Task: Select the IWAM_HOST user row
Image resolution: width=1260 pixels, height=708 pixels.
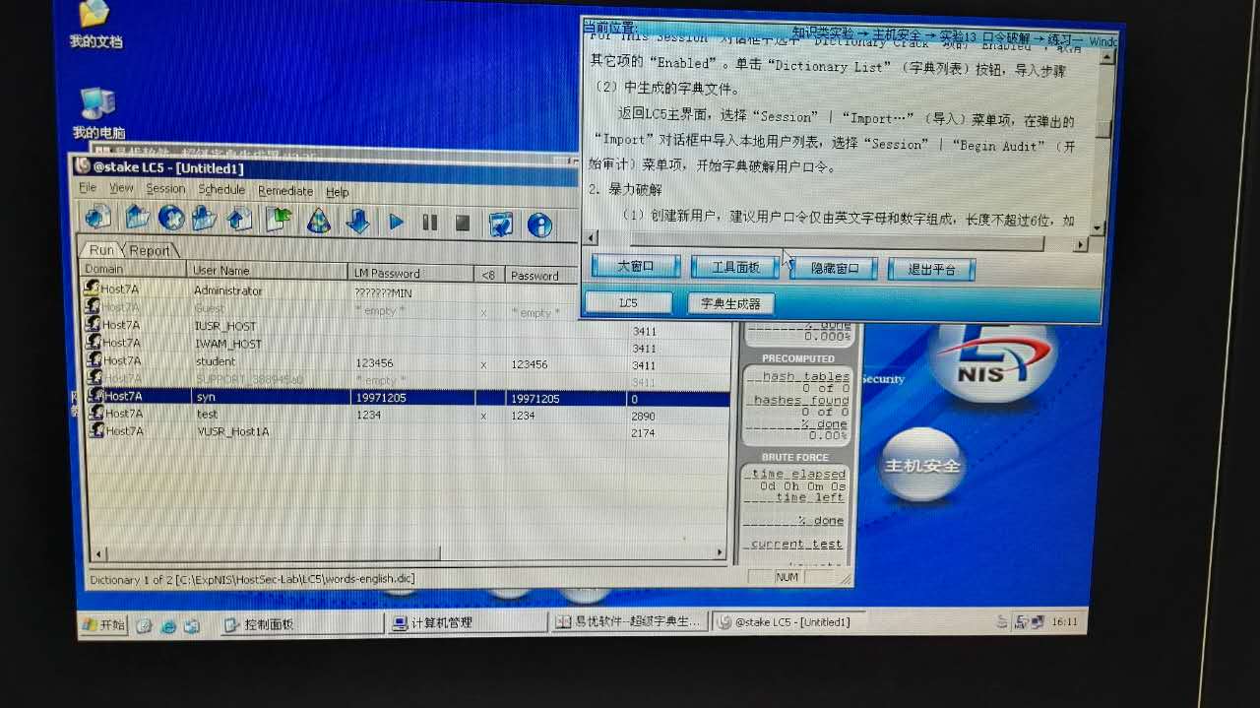Action: (x=406, y=344)
